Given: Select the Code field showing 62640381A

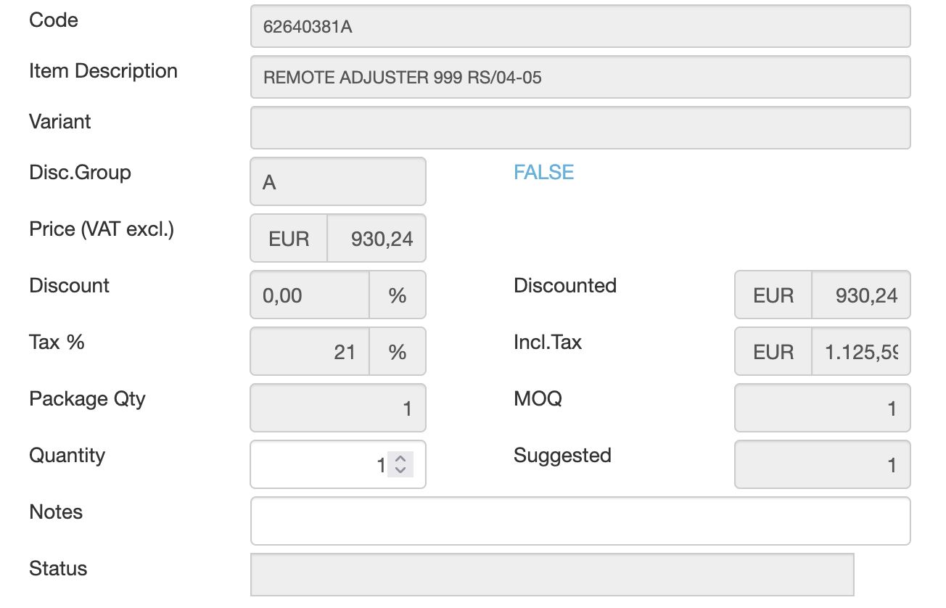Looking at the screenshot, I should 580,27.
